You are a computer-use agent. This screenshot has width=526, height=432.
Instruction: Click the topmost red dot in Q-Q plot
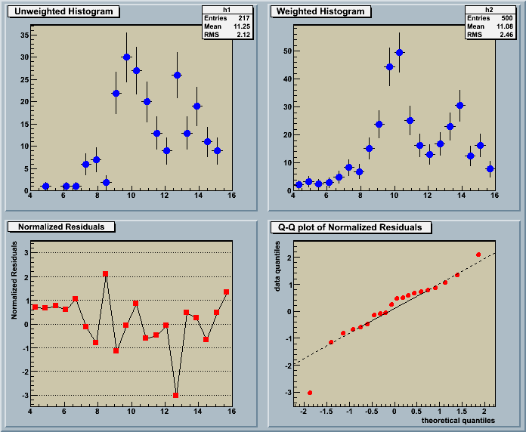click(478, 255)
